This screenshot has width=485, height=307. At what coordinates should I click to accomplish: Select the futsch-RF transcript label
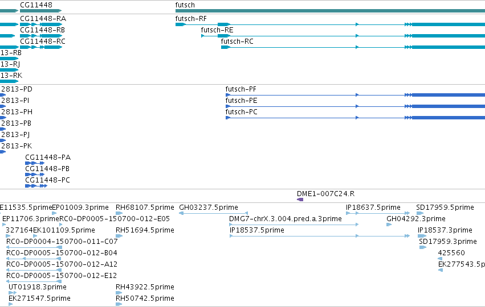(x=191, y=19)
